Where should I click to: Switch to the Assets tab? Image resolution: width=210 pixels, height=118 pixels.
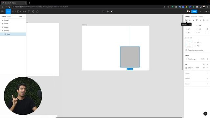click(9, 16)
